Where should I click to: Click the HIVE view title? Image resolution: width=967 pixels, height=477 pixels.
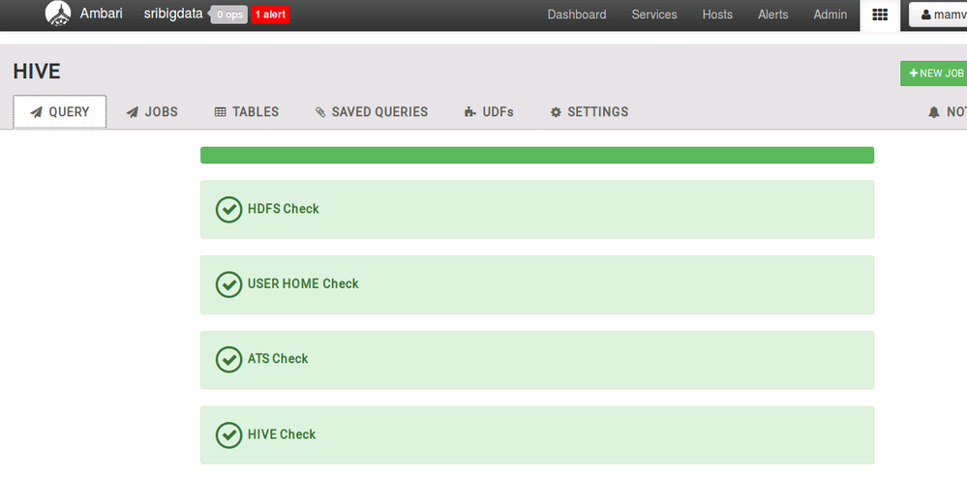coord(37,72)
